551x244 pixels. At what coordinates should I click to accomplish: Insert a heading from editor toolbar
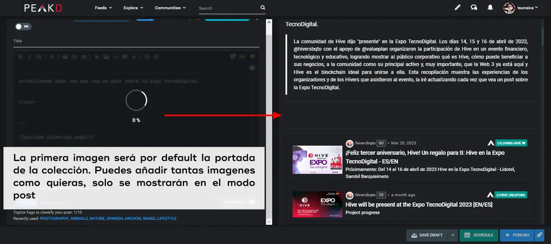pyautogui.click(x=39, y=57)
